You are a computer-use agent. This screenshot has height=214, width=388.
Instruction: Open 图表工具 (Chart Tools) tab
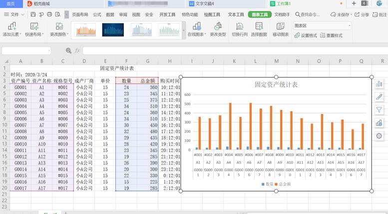[x=260, y=14]
